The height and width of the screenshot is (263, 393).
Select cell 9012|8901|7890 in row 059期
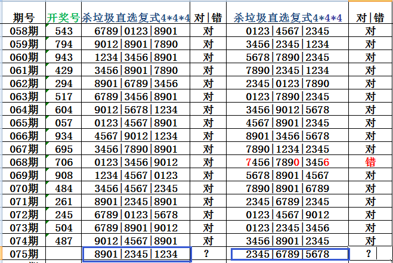135,44
